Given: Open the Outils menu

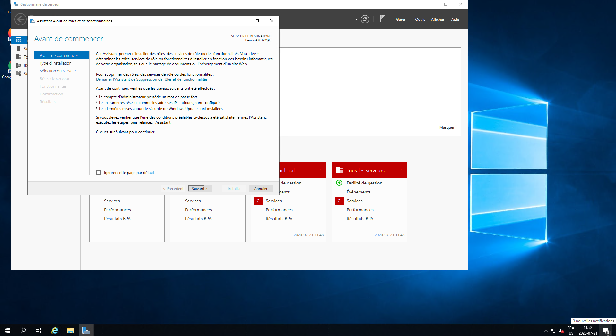Looking at the screenshot, I should click(420, 20).
